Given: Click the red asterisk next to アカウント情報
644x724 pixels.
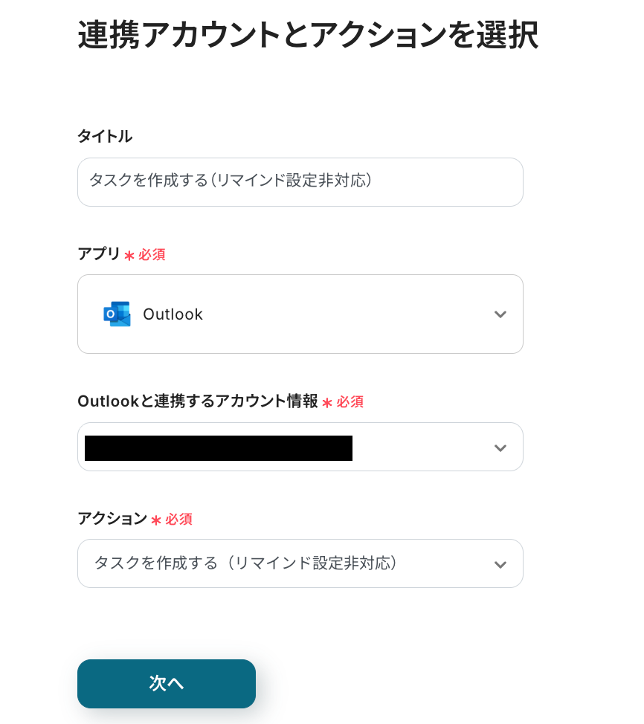Looking at the screenshot, I should tap(327, 403).
